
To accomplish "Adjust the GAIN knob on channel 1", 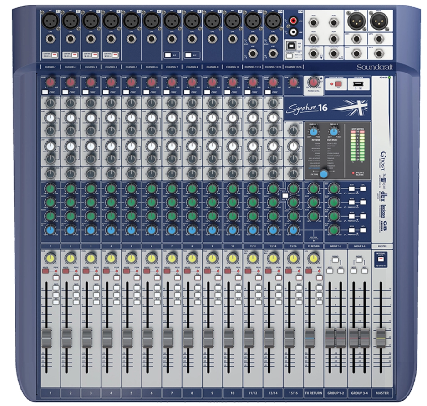I will coord(51,81).
